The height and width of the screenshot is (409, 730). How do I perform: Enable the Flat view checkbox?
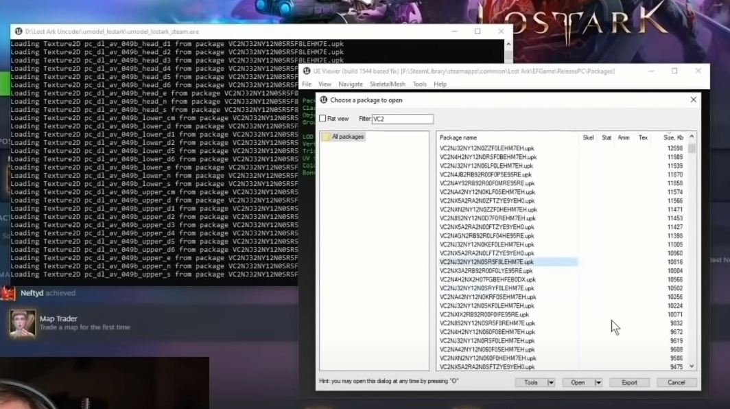[x=322, y=119]
